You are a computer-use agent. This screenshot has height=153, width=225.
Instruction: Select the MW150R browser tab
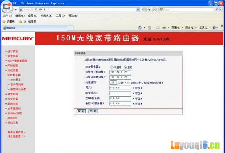pyautogui.click(x=35, y=28)
